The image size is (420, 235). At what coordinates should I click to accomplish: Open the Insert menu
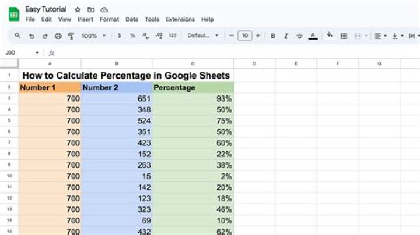tap(85, 19)
